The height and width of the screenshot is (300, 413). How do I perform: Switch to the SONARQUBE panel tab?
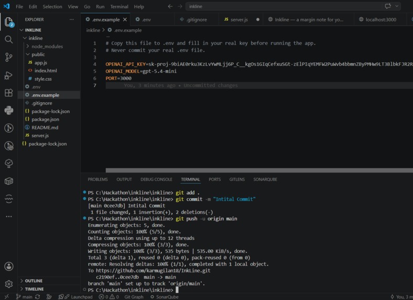(x=265, y=180)
